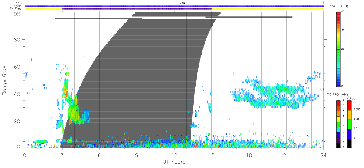Click the "21" tick on UT hours axis
364x168 pixels.
click(x=286, y=155)
